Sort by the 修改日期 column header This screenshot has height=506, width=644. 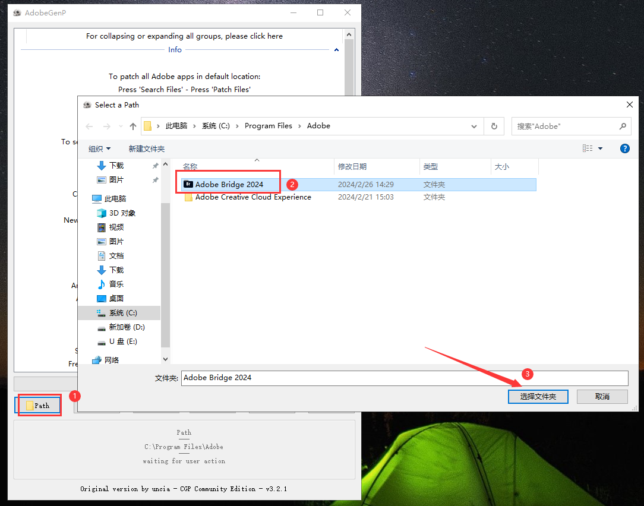click(377, 166)
